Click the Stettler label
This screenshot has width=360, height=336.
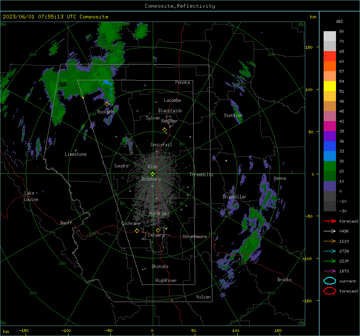pos(233,115)
